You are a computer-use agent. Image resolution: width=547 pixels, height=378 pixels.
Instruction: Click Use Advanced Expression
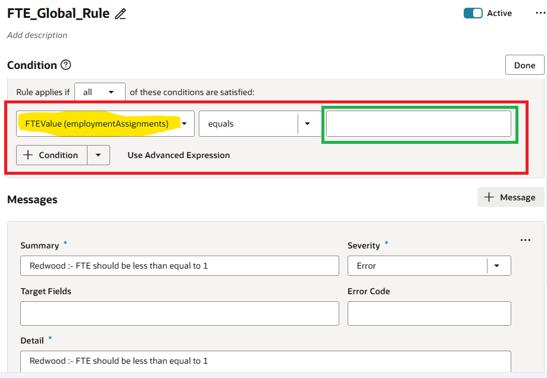[179, 155]
